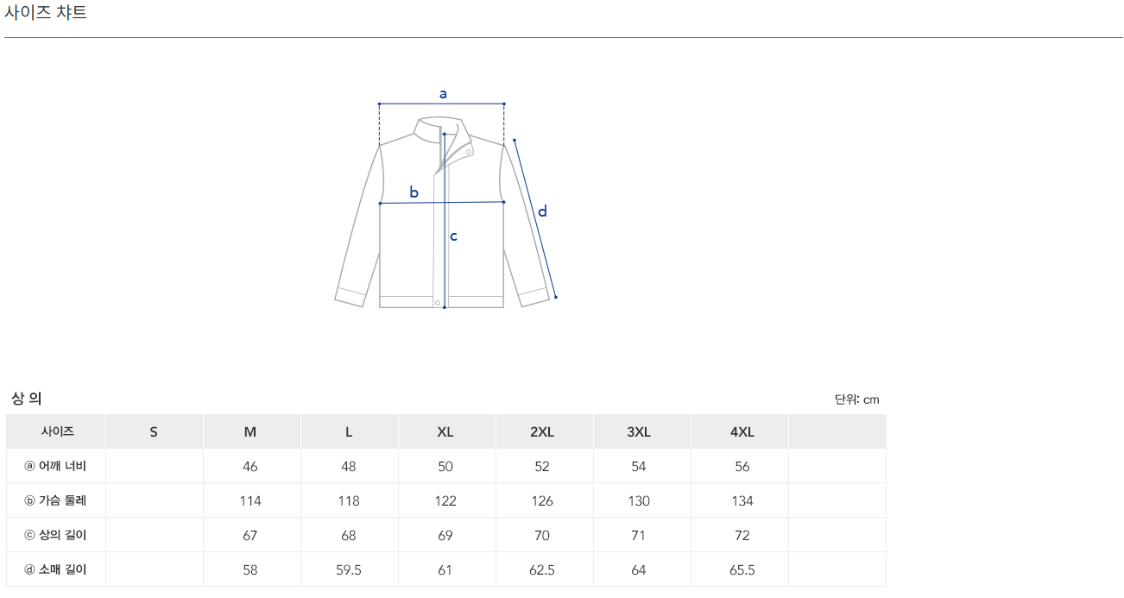The width and height of the screenshot is (1124, 598).
Task: Select the S size column header
Action: pos(154,431)
